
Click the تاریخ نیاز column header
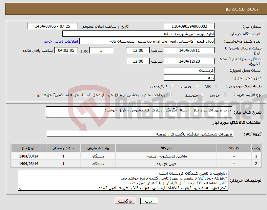coord(28,148)
